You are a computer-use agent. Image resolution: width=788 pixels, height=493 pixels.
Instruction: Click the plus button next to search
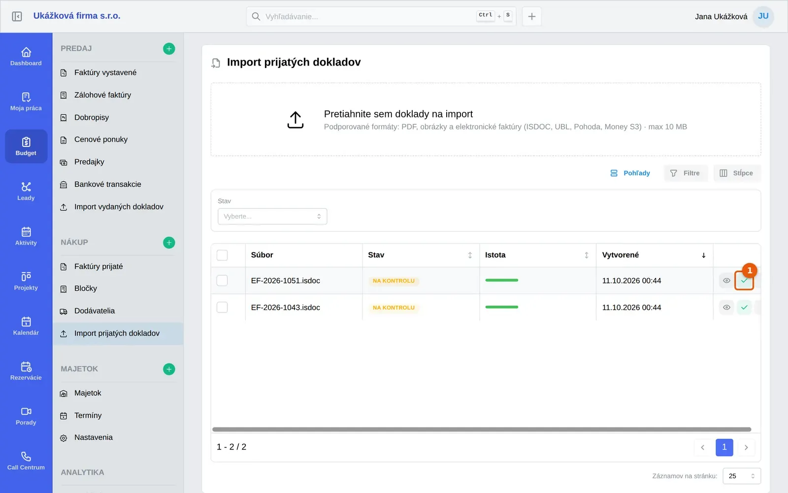tap(532, 16)
